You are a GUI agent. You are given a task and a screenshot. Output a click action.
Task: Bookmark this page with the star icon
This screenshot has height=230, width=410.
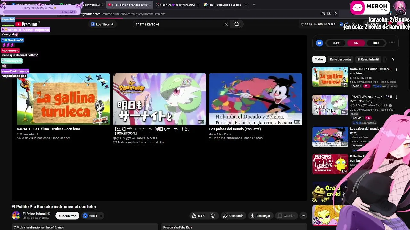(x=335, y=14)
